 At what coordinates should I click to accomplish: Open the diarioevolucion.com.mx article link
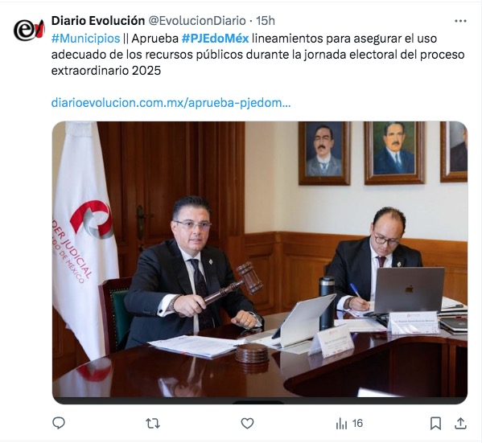tap(171, 103)
